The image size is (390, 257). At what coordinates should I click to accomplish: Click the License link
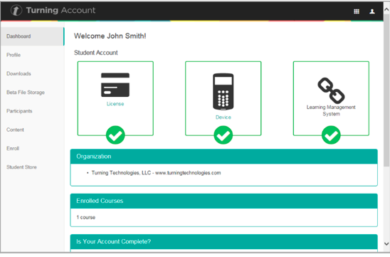tap(115, 104)
